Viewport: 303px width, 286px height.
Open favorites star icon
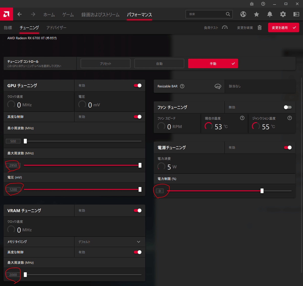[x=257, y=14]
